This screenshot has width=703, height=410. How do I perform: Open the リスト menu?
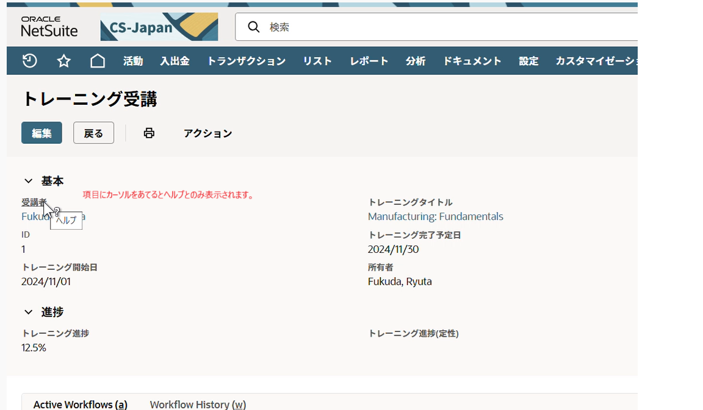pos(317,61)
